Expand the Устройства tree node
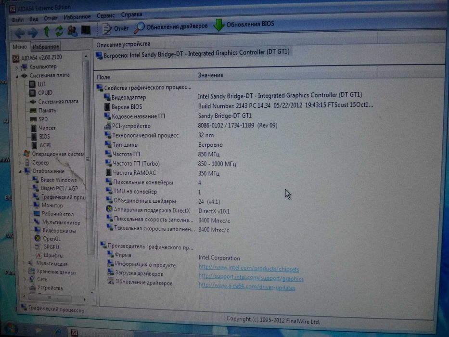This screenshot has height=337, width=449. (25, 287)
